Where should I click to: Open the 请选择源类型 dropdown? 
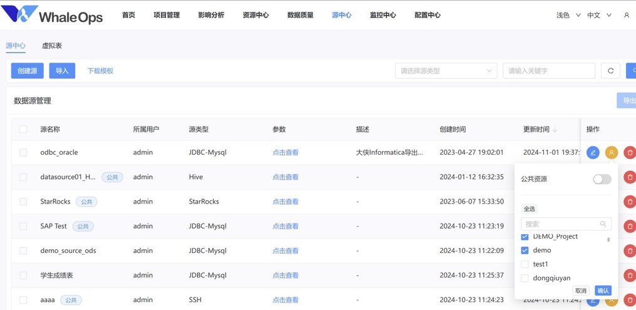[x=446, y=71]
